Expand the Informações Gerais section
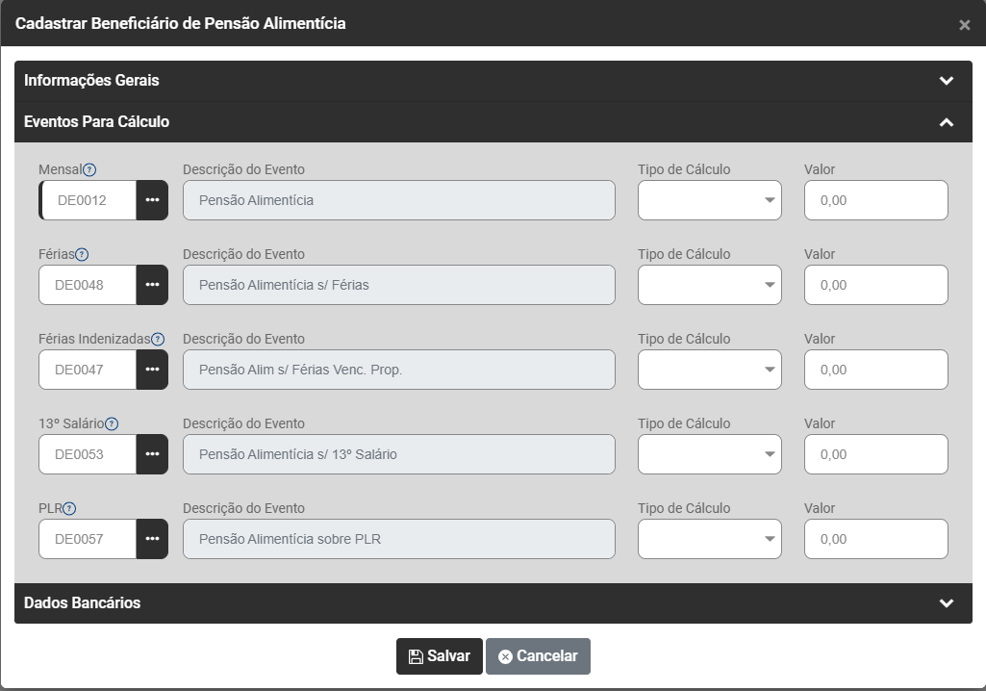The image size is (986, 691). click(947, 81)
